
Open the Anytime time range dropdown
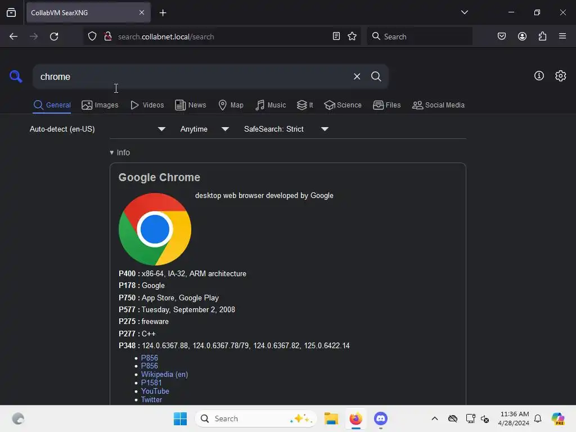[205, 129]
